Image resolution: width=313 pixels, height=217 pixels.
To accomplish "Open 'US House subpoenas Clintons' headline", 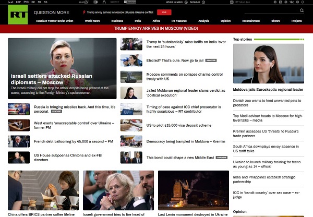I will [68, 158].
